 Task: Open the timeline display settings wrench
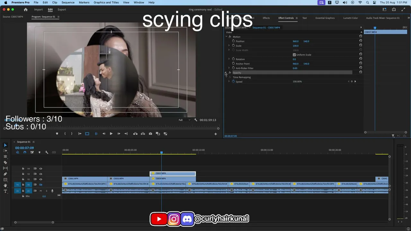tap(47, 152)
